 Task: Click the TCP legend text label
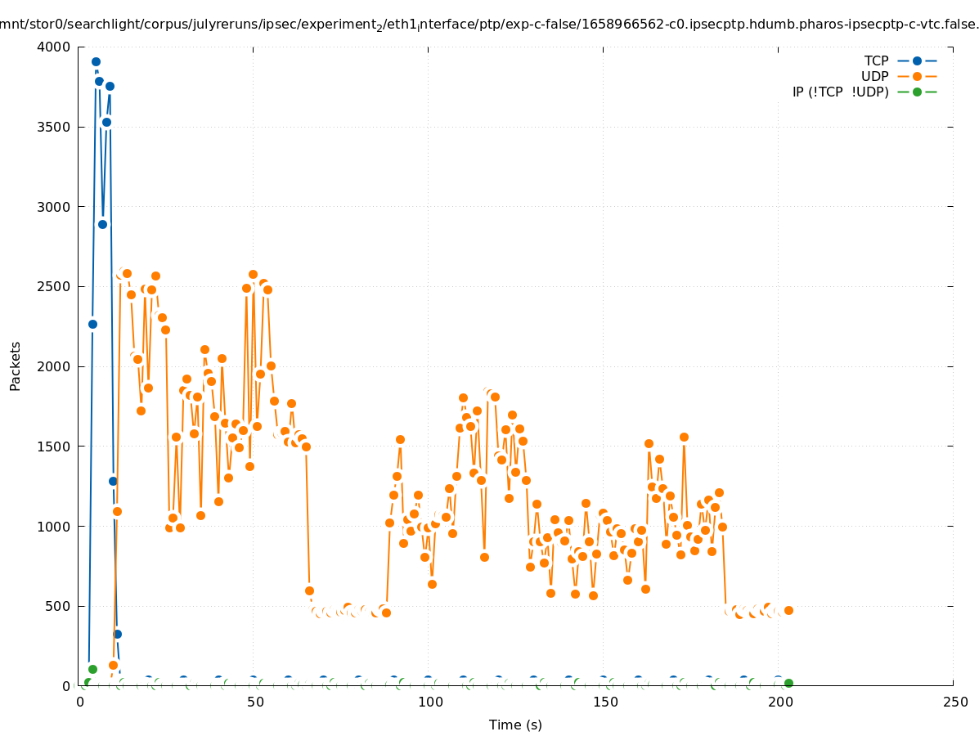[x=876, y=61]
